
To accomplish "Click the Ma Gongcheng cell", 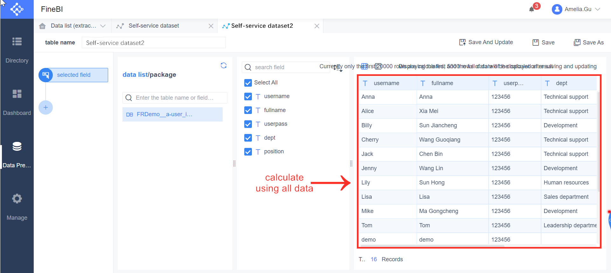I will pyautogui.click(x=453, y=211).
